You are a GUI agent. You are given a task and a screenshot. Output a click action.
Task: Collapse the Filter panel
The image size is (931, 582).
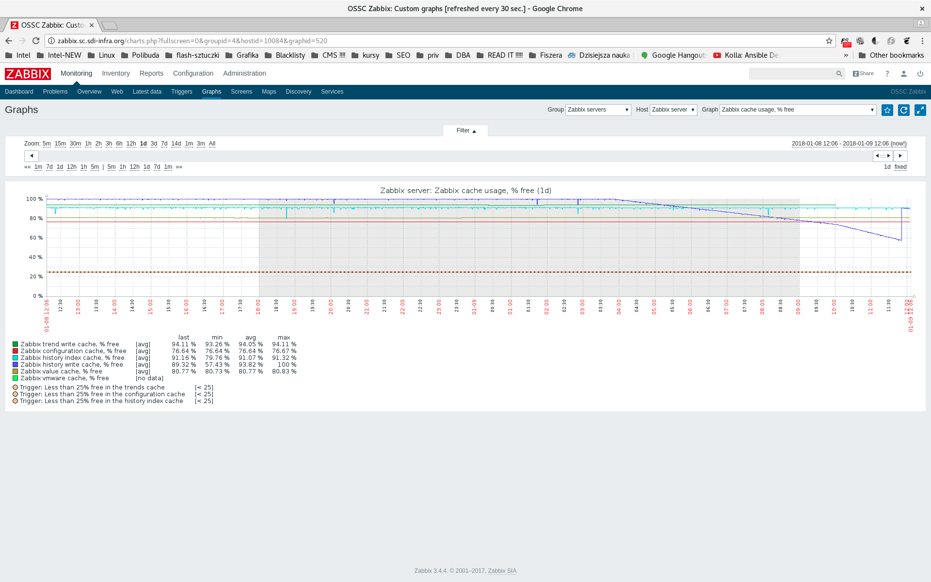coord(465,131)
